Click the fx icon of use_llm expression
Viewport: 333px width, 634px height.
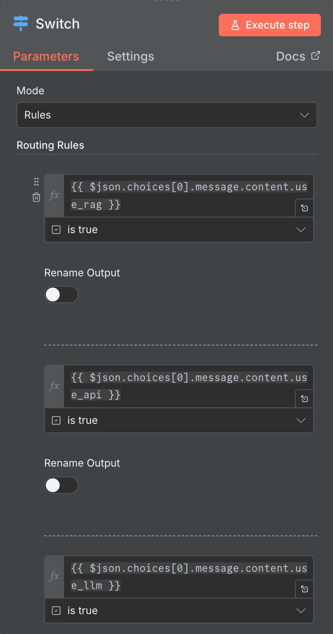[x=54, y=576]
